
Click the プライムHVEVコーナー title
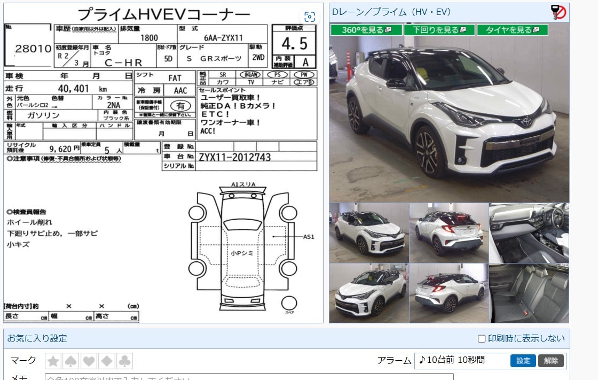coord(164,14)
